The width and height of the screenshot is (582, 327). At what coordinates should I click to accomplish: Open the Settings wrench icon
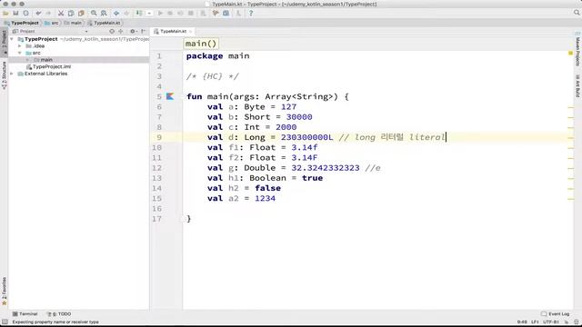click(216, 14)
